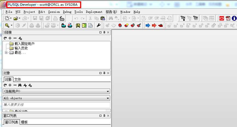This screenshot has height=127, width=237.
Task: Click the cascade windows icon
Action: (x=205, y=18)
